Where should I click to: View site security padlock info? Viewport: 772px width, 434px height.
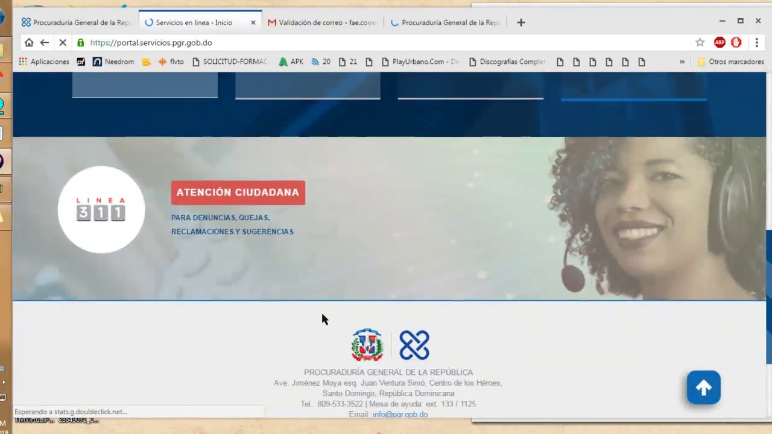pyautogui.click(x=81, y=43)
